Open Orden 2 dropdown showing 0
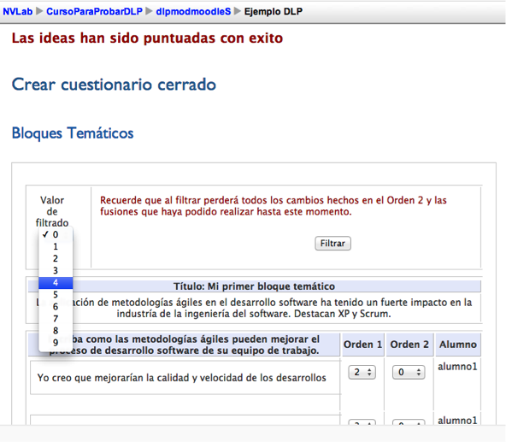This screenshot has width=506, height=442. 409,372
